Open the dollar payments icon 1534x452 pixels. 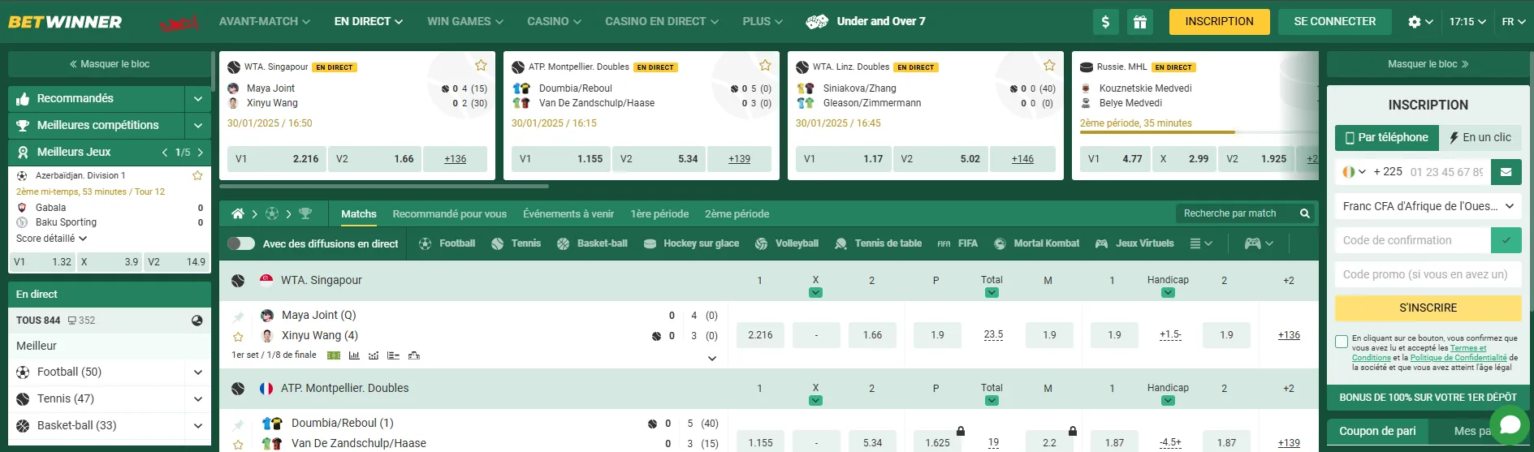tap(1105, 22)
